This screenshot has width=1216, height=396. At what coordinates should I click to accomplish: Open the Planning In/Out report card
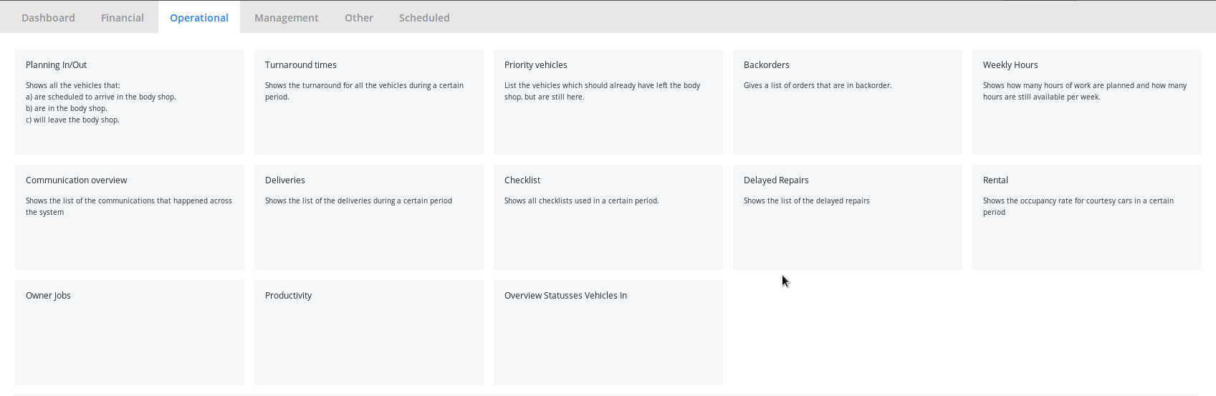pos(130,102)
